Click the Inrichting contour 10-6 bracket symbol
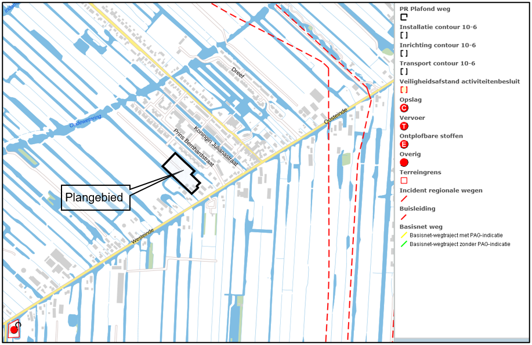Image resolution: width=532 pixels, height=345 pixels. pyautogui.click(x=404, y=53)
